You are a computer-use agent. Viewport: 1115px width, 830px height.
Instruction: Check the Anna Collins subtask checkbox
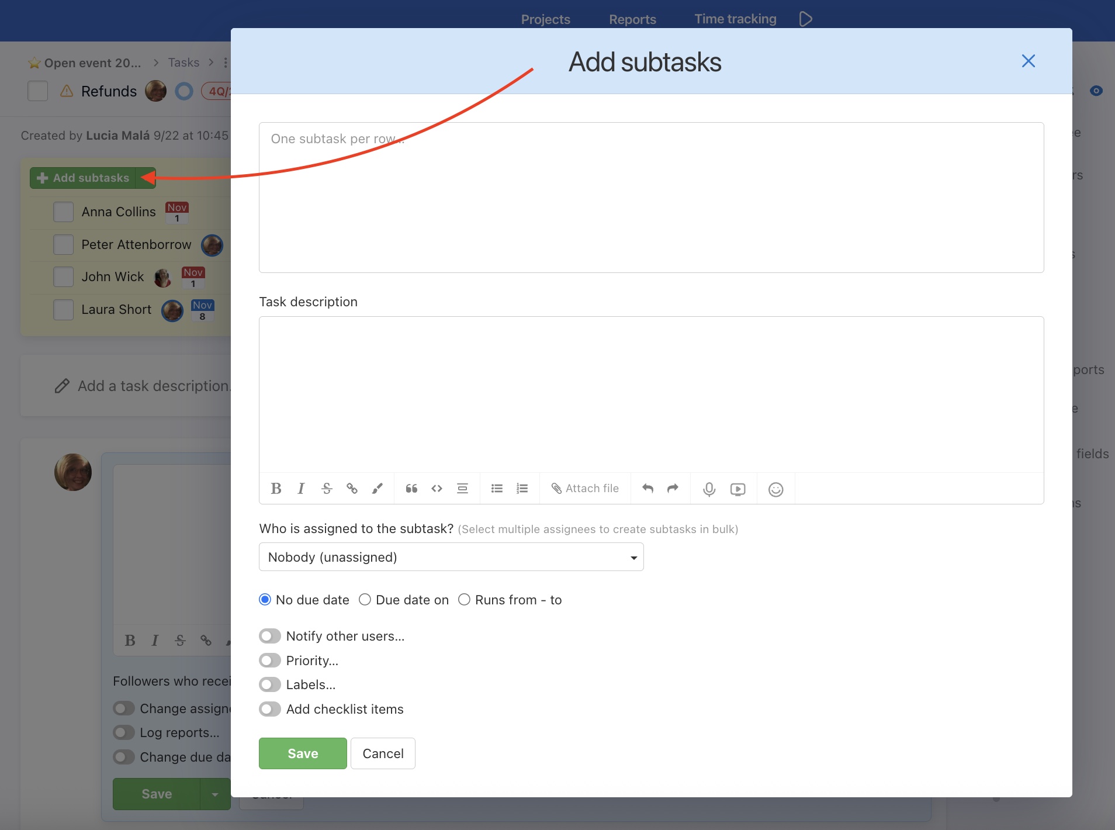63,212
